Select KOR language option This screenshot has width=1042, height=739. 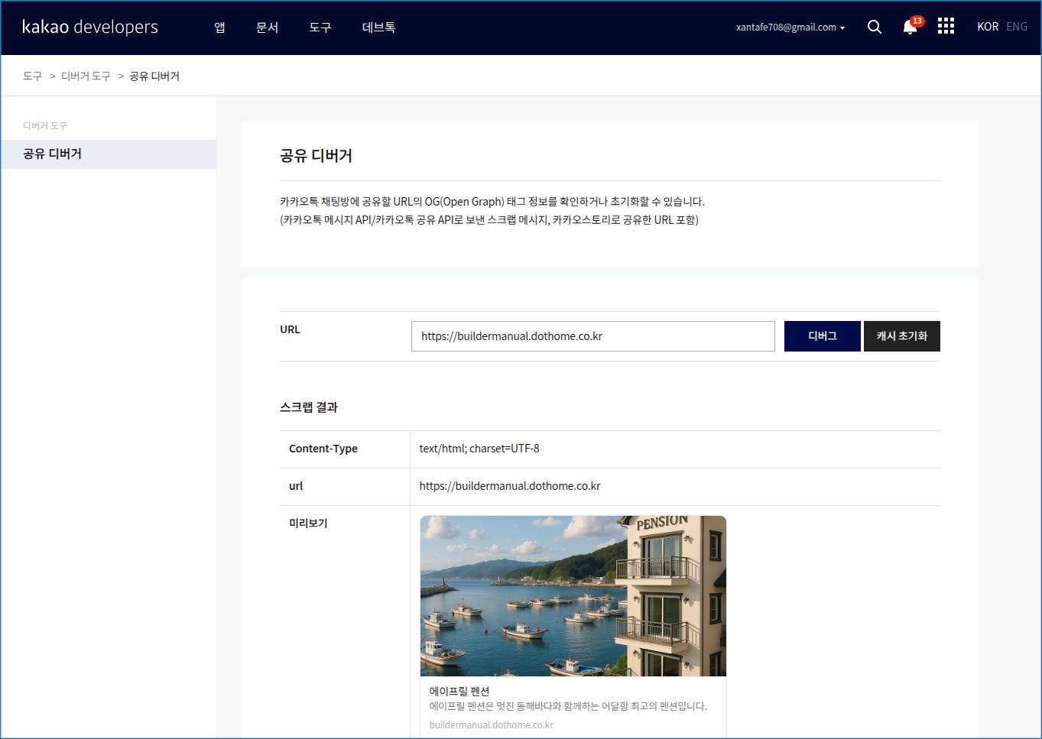pos(987,27)
